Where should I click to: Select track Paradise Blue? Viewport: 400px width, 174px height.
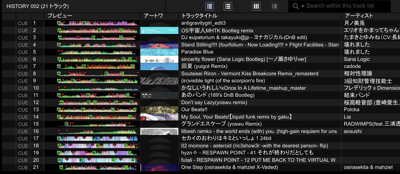(198, 52)
